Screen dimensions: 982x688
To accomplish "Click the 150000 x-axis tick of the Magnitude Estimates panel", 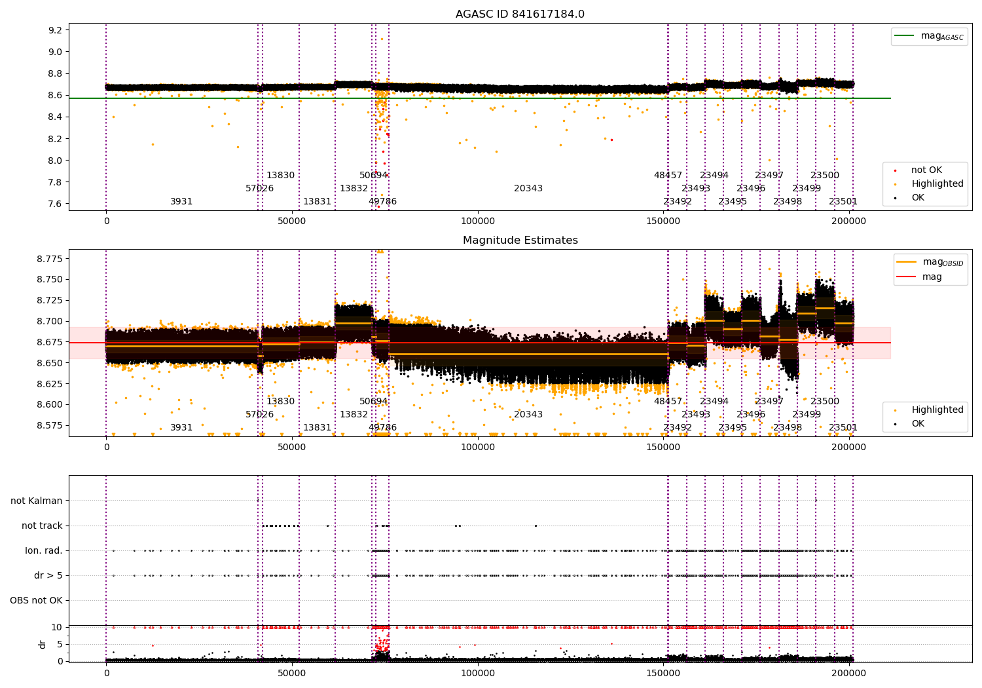I will (664, 448).
